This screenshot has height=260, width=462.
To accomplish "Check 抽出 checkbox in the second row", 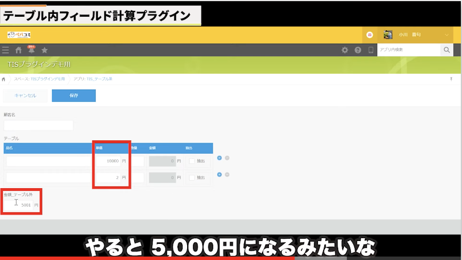I will tap(192, 178).
